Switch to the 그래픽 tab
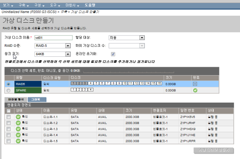The height and width of the screenshot is (159, 240). pyautogui.click(x=37, y=100)
